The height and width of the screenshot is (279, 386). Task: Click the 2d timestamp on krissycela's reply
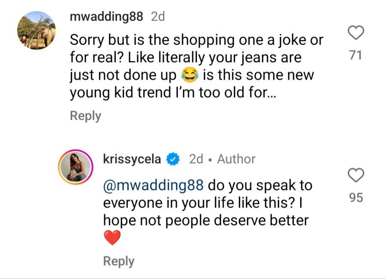coord(196,159)
